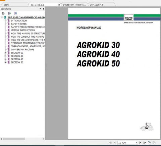Click the panel splitter grip beside Bookmarks
Viewport: 161px width, 146px height.
pyautogui.click(x=46, y=66)
